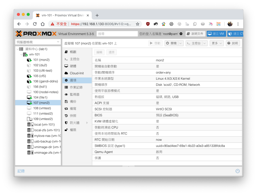Select container 105 (cf5) in tree
257x195 pixels.
coord(36,76)
